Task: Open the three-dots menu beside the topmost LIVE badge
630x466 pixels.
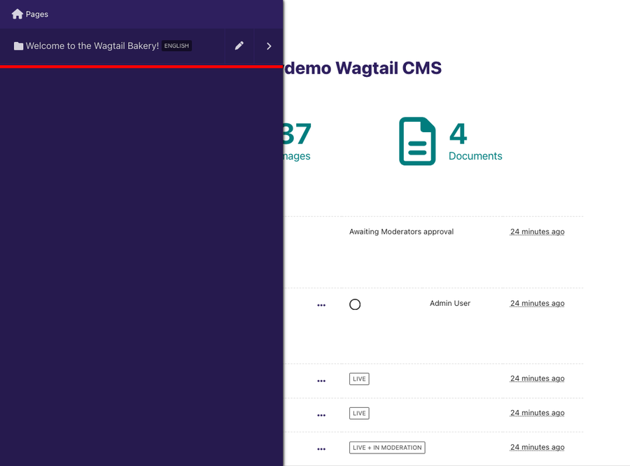Action: pyautogui.click(x=321, y=381)
